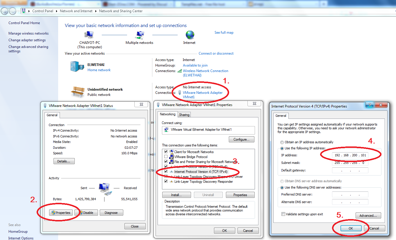Toggle File and Printer Sharing checkbox
The image size is (396, 240).
pyautogui.click(x=166, y=162)
